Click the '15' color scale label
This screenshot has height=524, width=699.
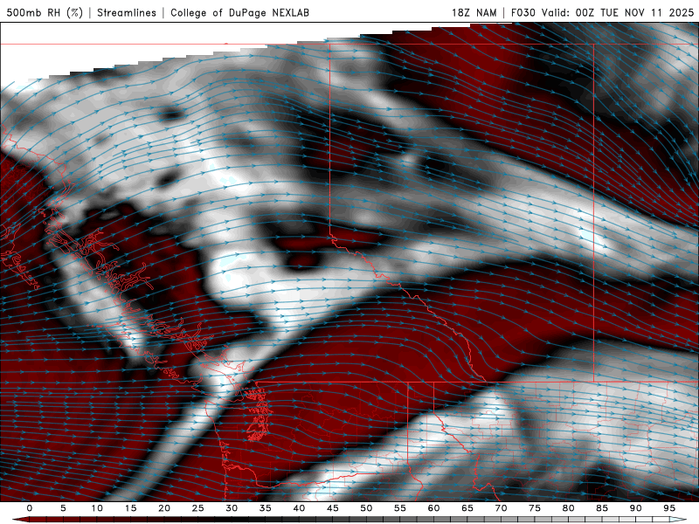coord(130,508)
